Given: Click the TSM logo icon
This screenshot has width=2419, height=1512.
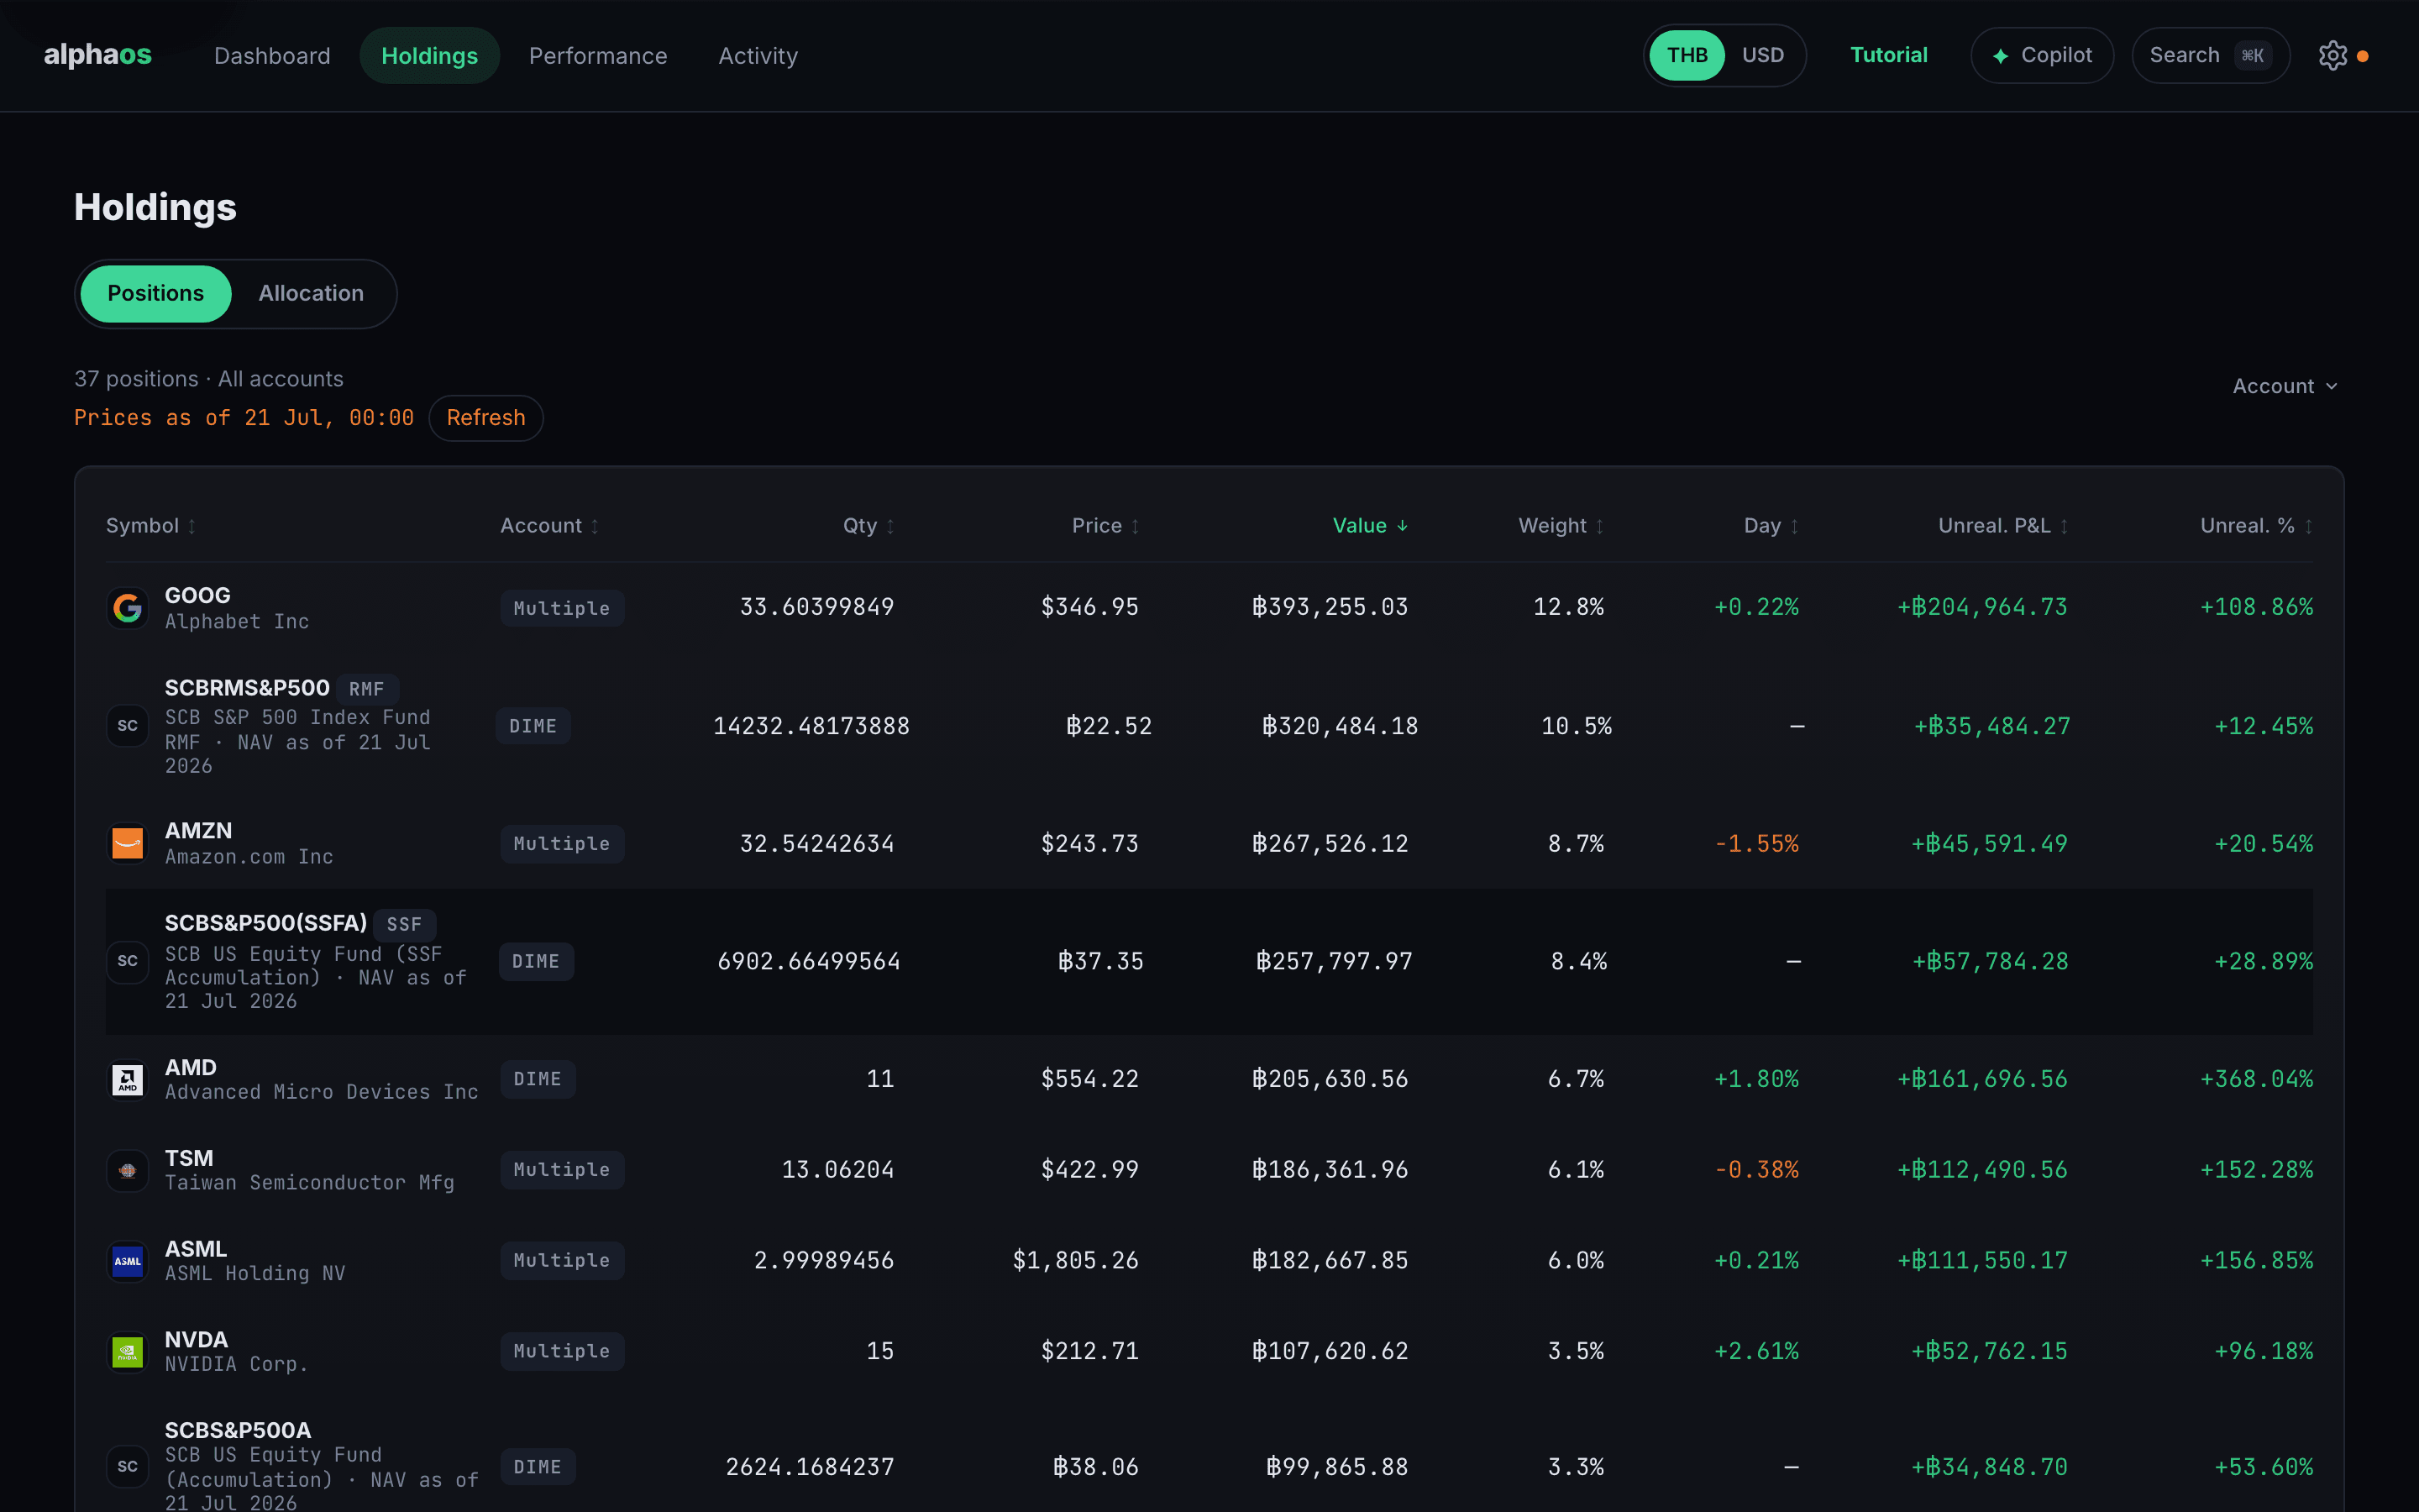Looking at the screenshot, I should click(x=127, y=1170).
